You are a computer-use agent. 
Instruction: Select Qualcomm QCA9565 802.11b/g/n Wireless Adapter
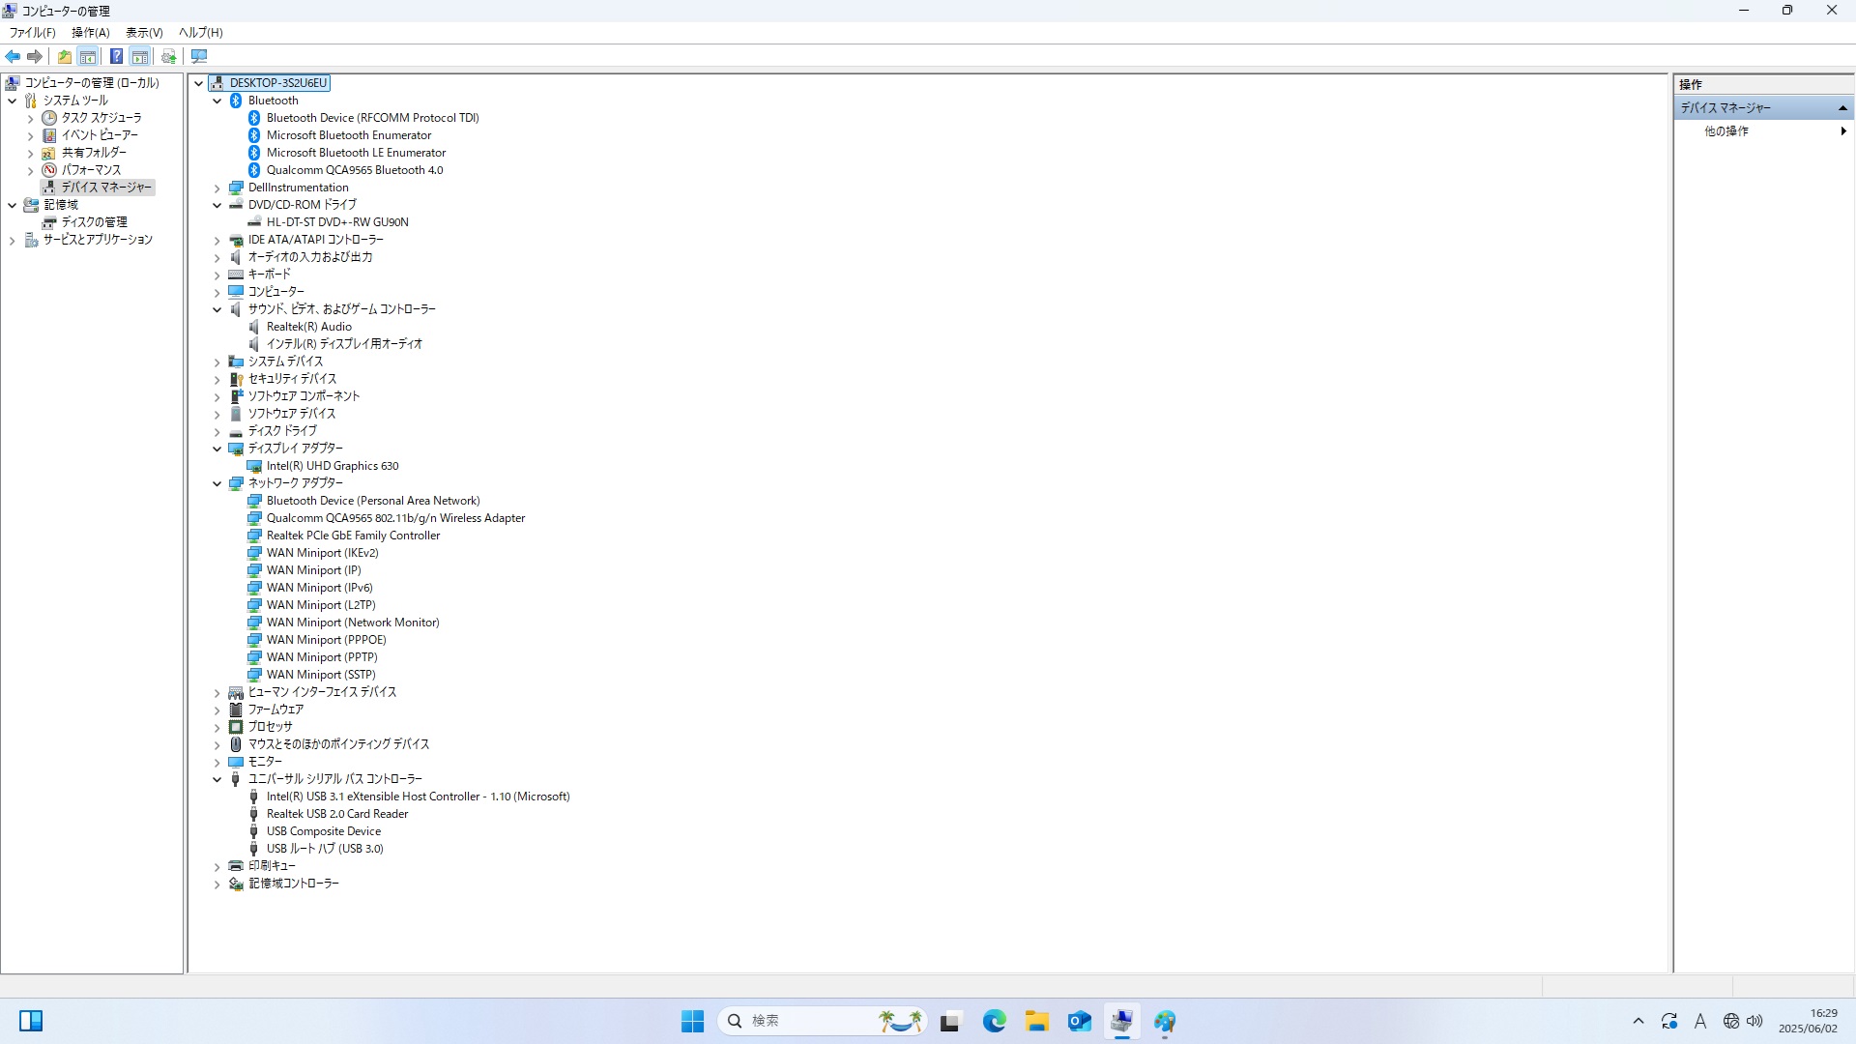(x=395, y=518)
